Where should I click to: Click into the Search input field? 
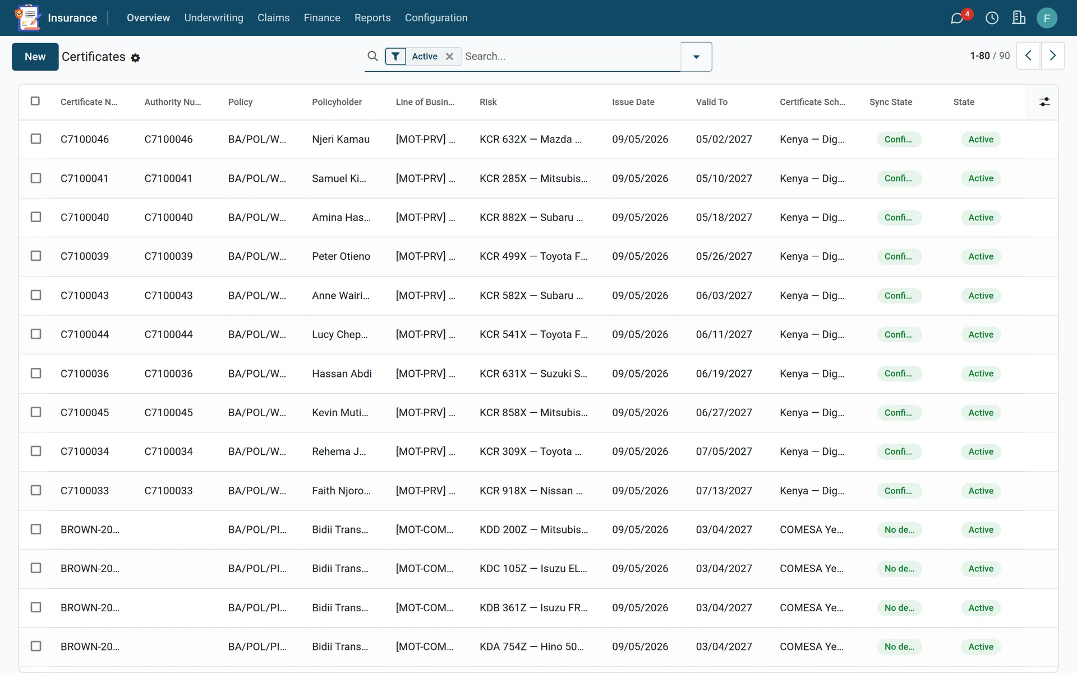[x=571, y=56]
